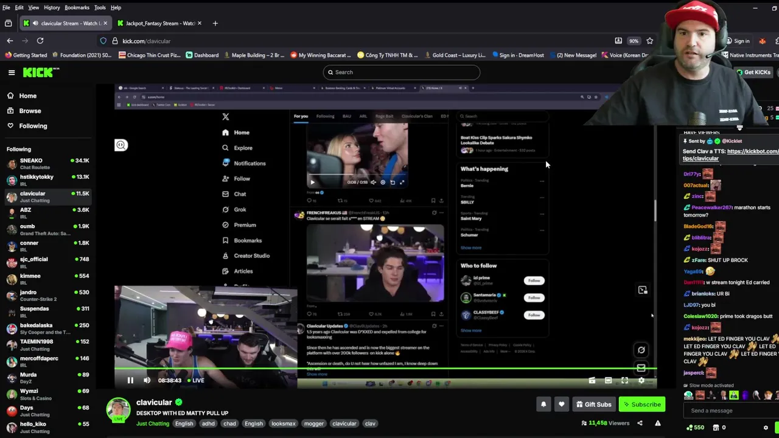Open the kickbot.com tips link in chat
779x438 pixels.
click(x=730, y=155)
